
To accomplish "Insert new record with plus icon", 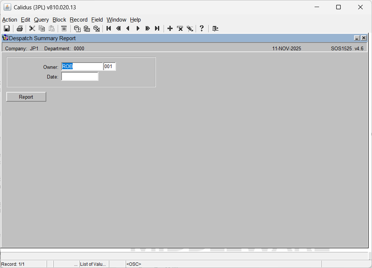I will pyautogui.click(x=170, y=29).
